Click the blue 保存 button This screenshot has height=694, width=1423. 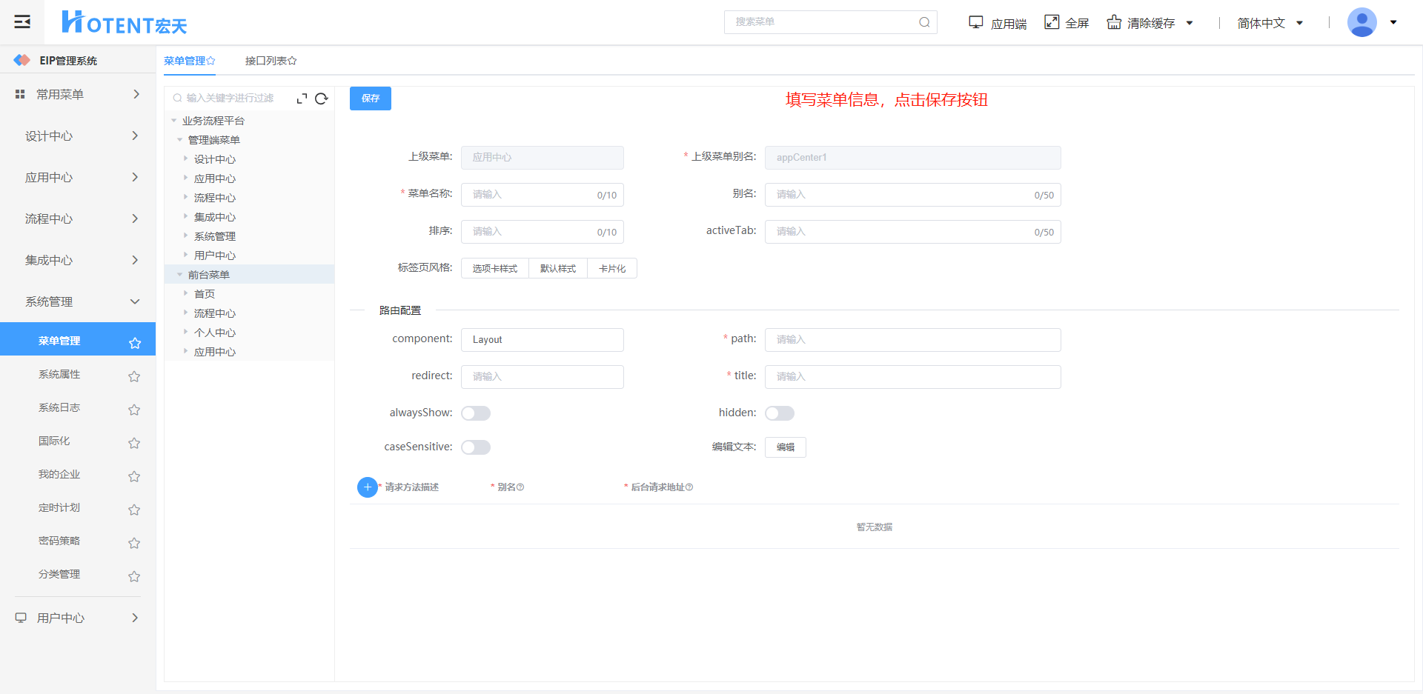click(x=370, y=99)
